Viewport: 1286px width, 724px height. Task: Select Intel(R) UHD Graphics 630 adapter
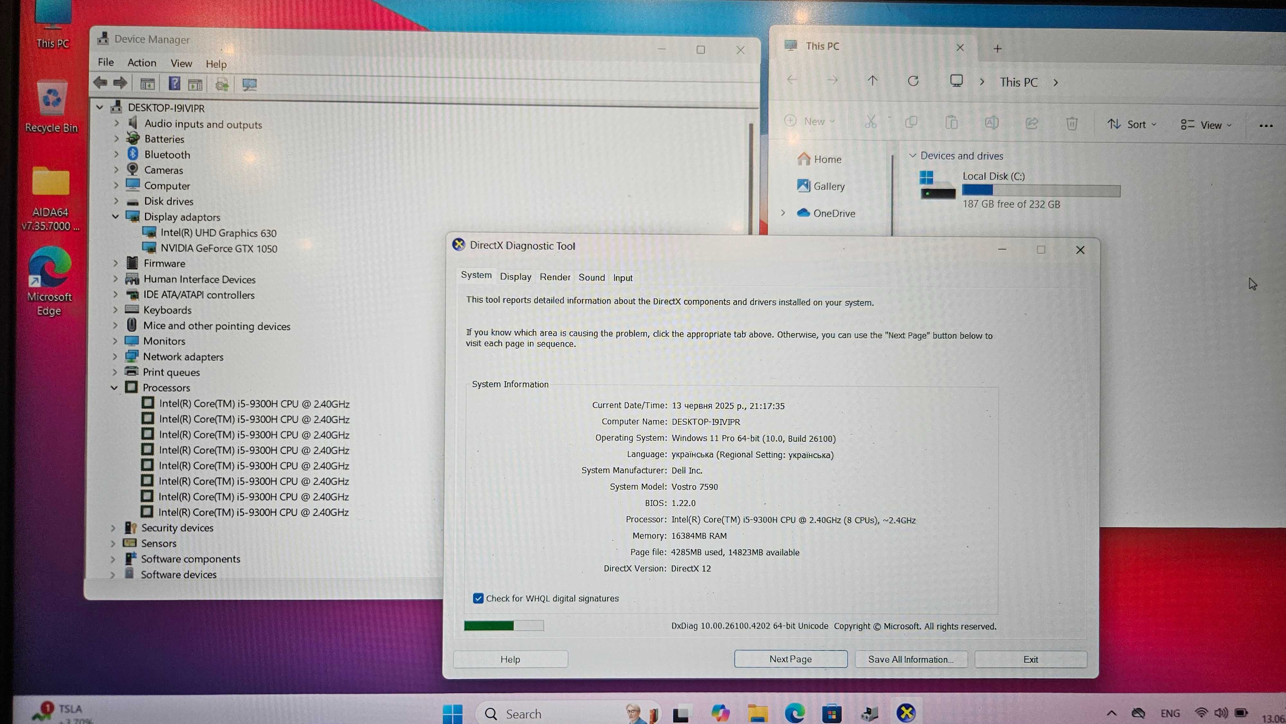[x=218, y=233]
